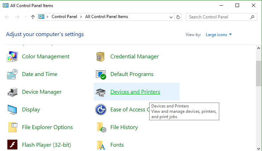Viewport: 262px width, 151px height.
Task: Expand the address bar history dropdown
Action: click(x=171, y=17)
